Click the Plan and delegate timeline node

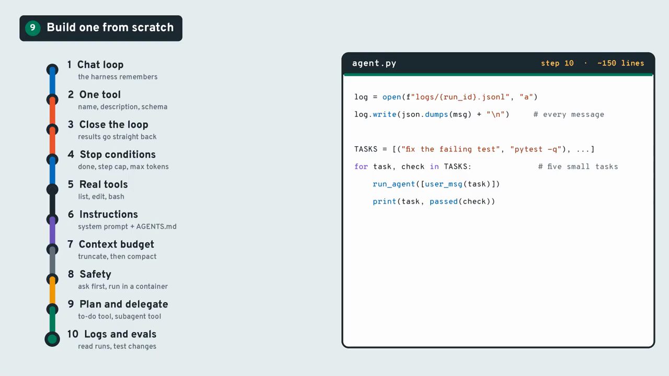[x=52, y=309]
